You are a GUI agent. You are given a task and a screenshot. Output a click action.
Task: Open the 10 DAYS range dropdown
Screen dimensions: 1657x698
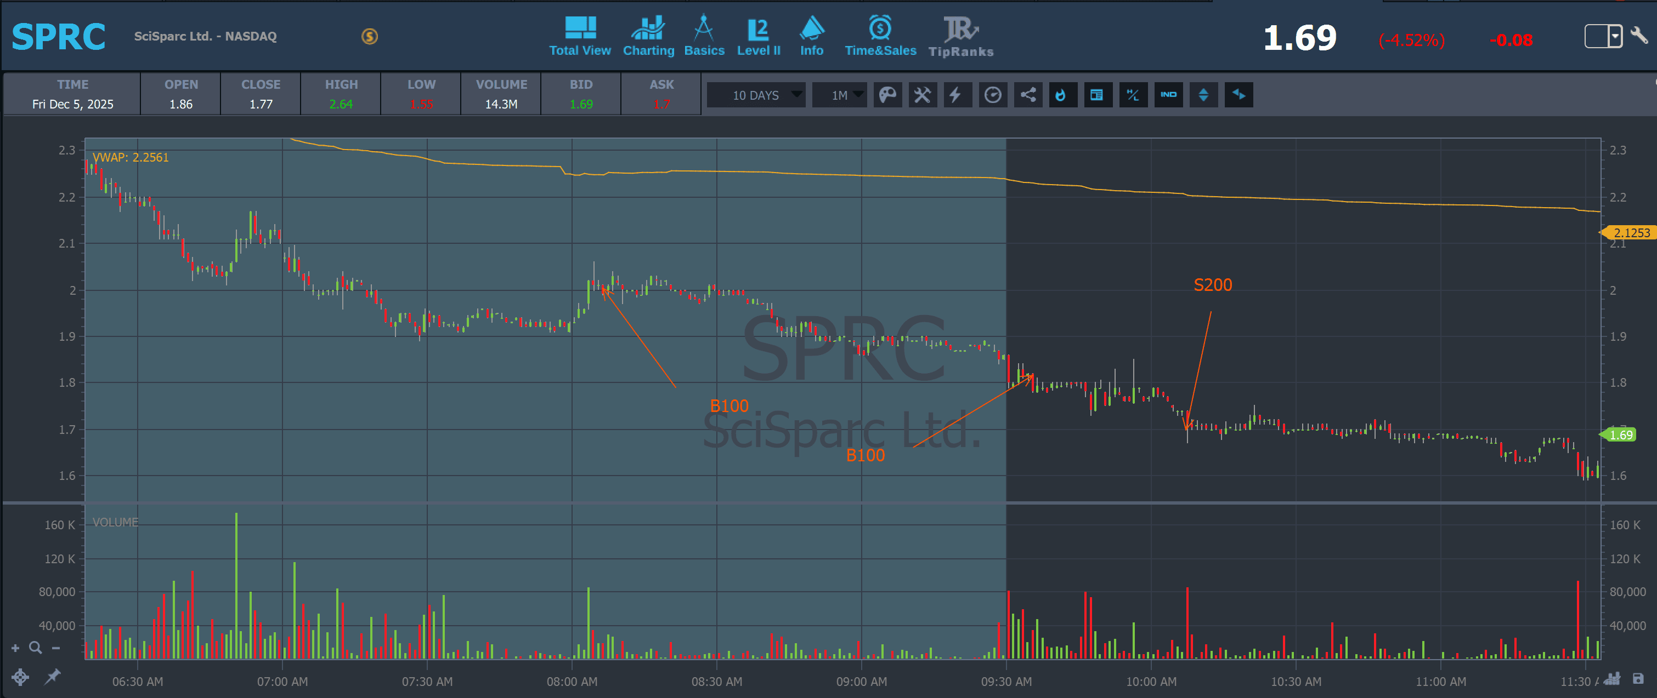pyautogui.click(x=756, y=95)
